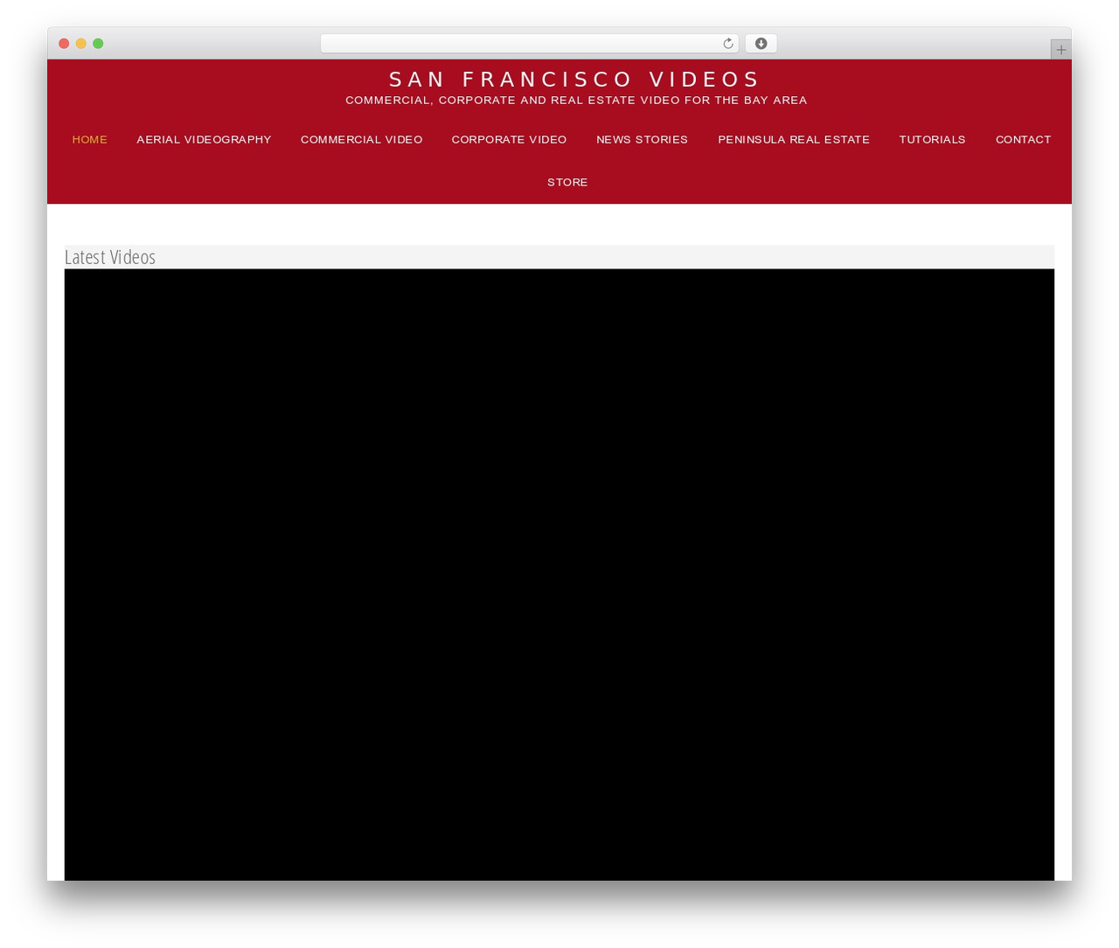Click the tagline about Bay Area video
The height and width of the screenshot is (948, 1119).
pos(576,101)
